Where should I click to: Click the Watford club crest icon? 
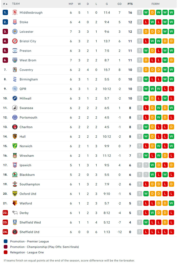[15, 203]
